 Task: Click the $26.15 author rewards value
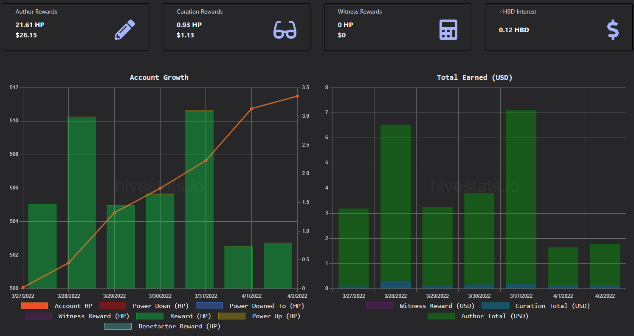(26, 35)
